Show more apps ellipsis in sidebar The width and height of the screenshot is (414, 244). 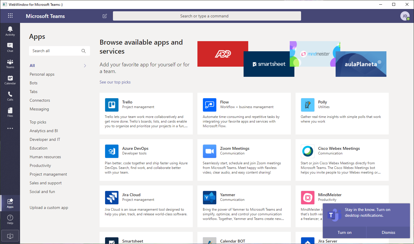point(10,128)
